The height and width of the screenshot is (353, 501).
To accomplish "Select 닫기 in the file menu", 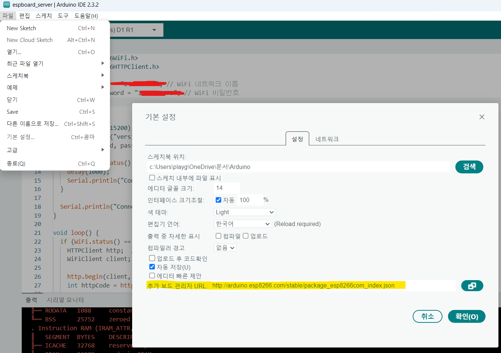I will click(x=55, y=100).
